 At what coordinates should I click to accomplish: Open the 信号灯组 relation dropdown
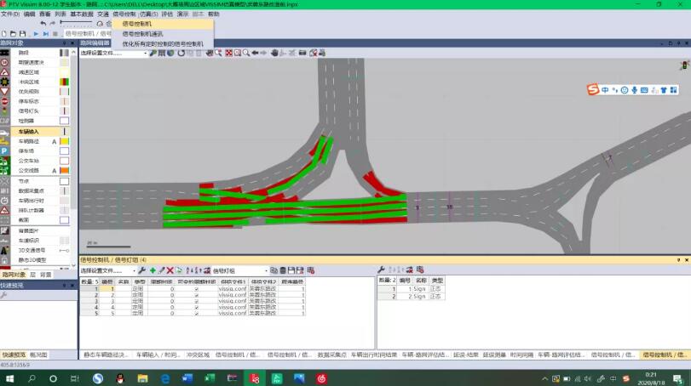[x=240, y=270]
